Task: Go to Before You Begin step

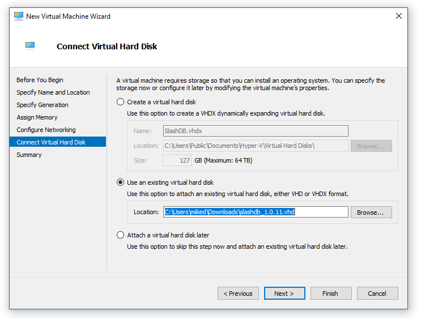Action: [x=40, y=80]
